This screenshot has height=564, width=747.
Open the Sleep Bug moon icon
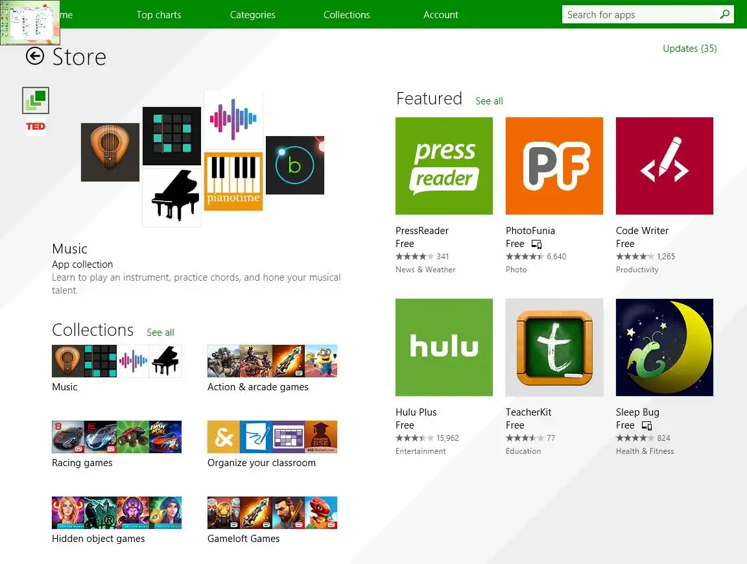pos(665,347)
